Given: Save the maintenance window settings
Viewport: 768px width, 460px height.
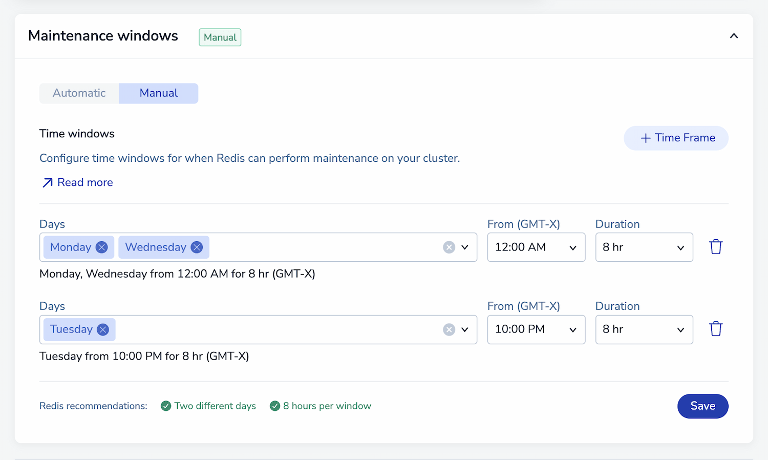Looking at the screenshot, I should [x=702, y=406].
